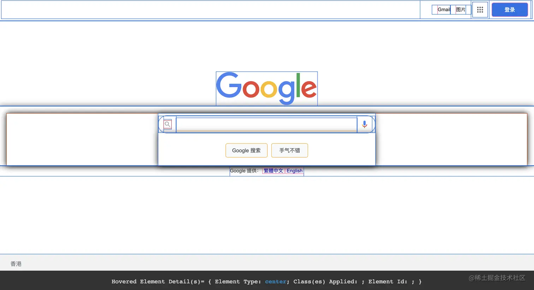Click the Google 搜索 button
The height and width of the screenshot is (290, 534).
(247, 150)
